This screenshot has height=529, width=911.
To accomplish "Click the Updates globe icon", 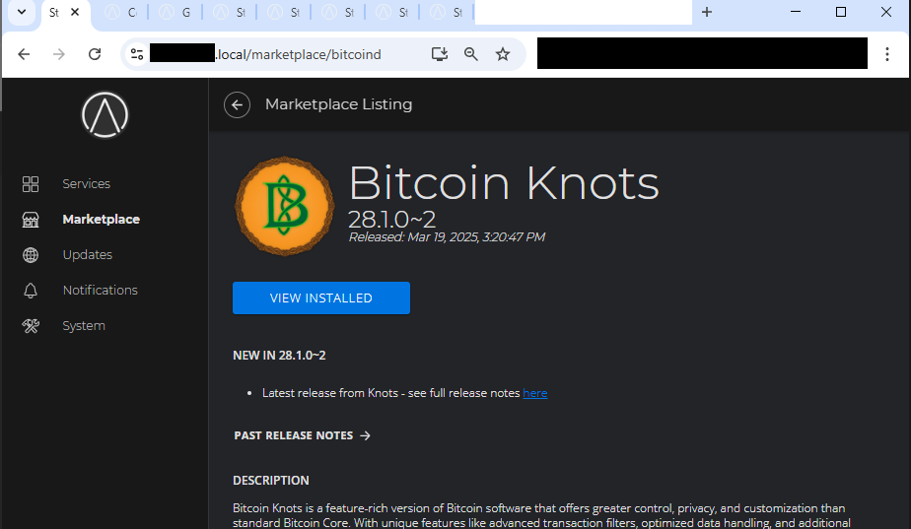I will point(31,255).
